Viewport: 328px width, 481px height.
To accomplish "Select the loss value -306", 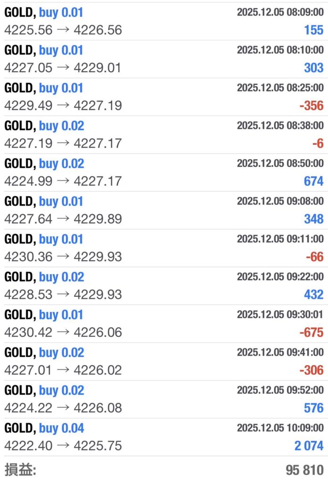I will pos(311,370).
